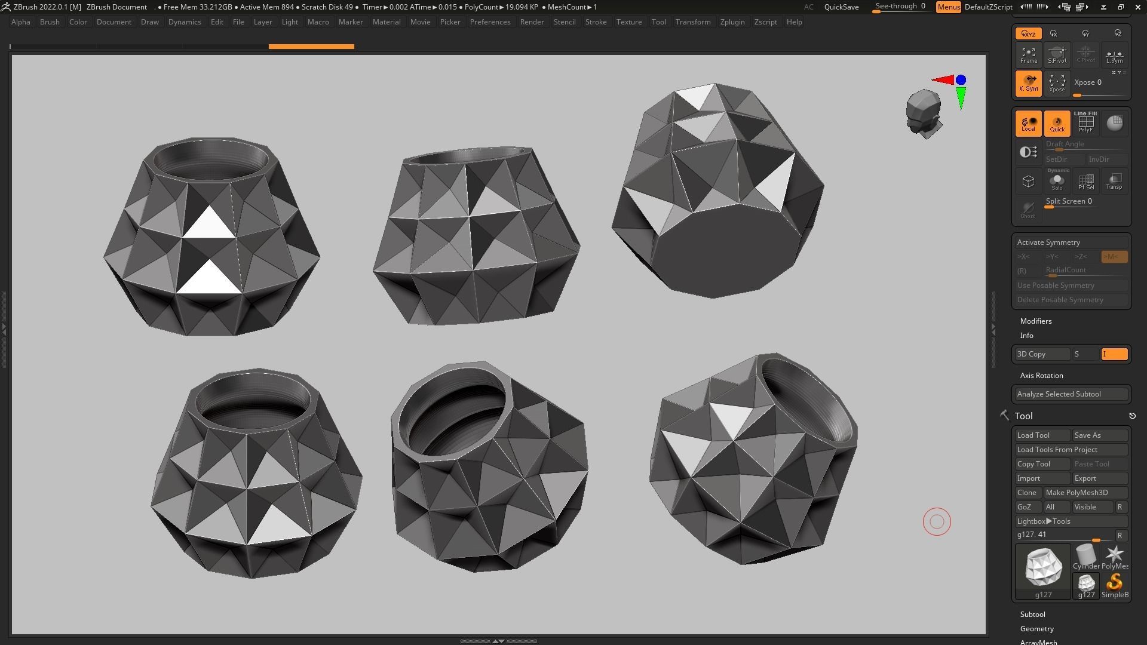This screenshot has height=645, width=1147.
Task: Toggle the XYZ rotation mode
Action: coord(1028,34)
